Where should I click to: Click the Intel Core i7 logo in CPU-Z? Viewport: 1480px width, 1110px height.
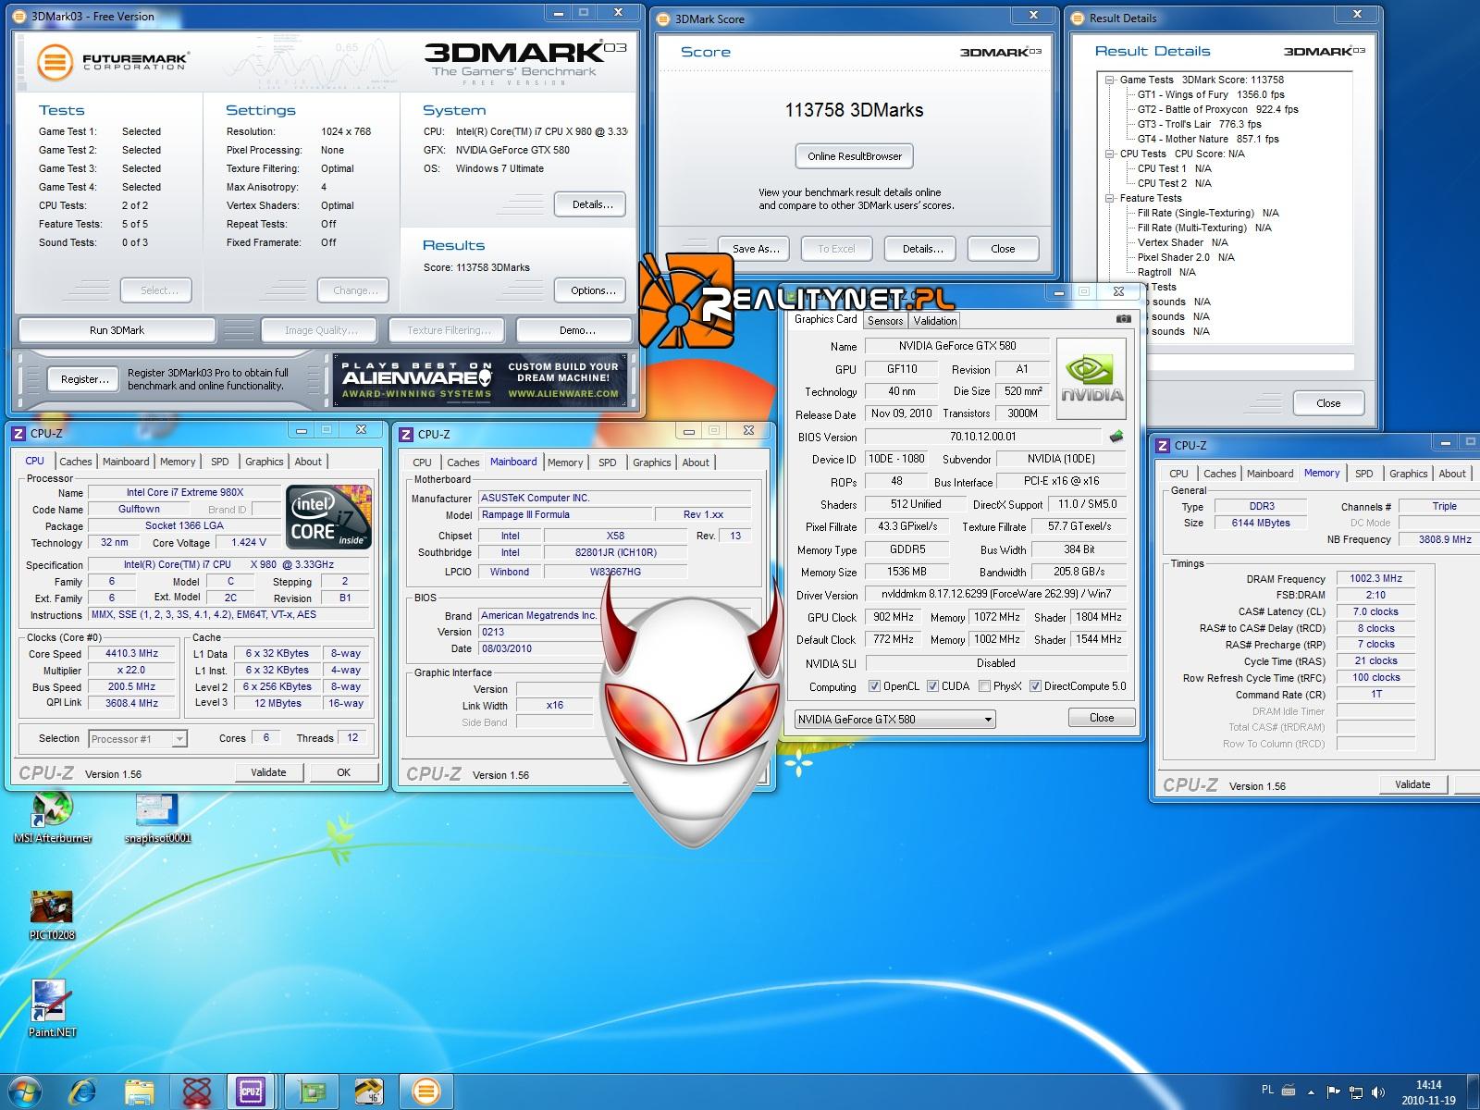coord(329,516)
